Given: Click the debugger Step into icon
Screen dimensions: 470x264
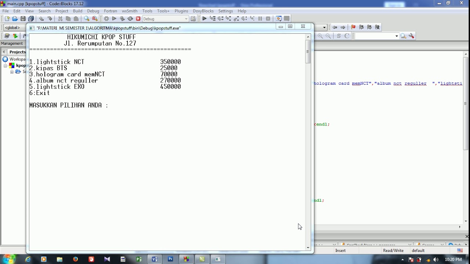Looking at the screenshot, I should click(228, 19).
